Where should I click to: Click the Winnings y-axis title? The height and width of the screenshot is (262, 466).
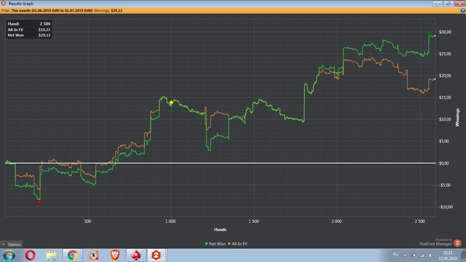pyautogui.click(x=457, y=118)
